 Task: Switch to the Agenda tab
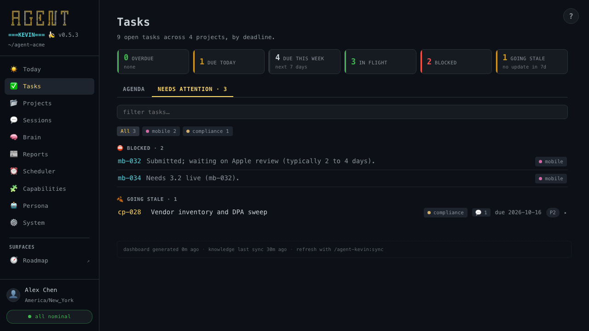[x=134, y=89]
